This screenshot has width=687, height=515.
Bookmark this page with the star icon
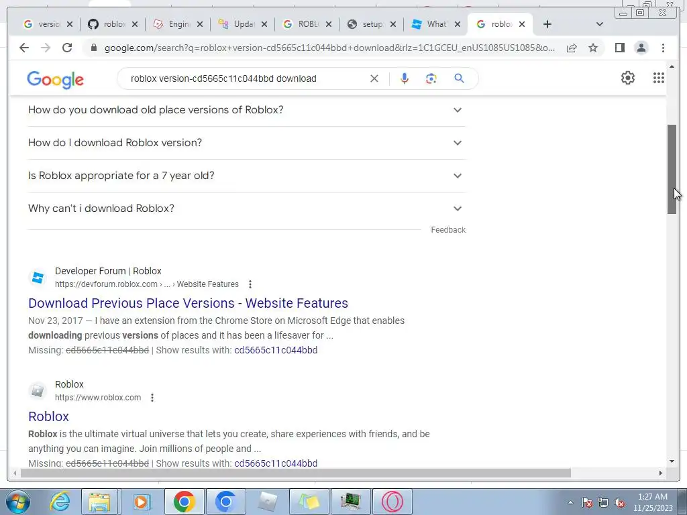(593, 48)
